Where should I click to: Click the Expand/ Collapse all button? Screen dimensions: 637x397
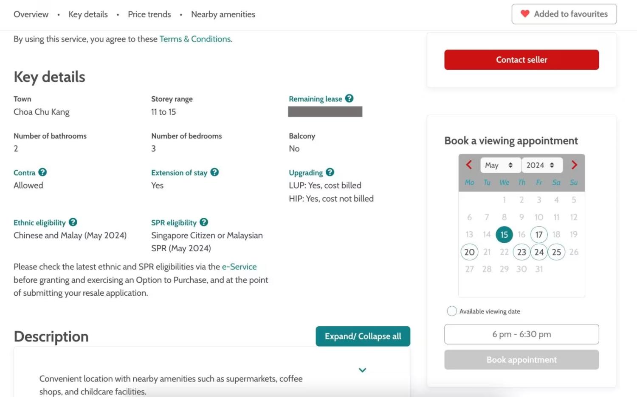coord(363,336)
